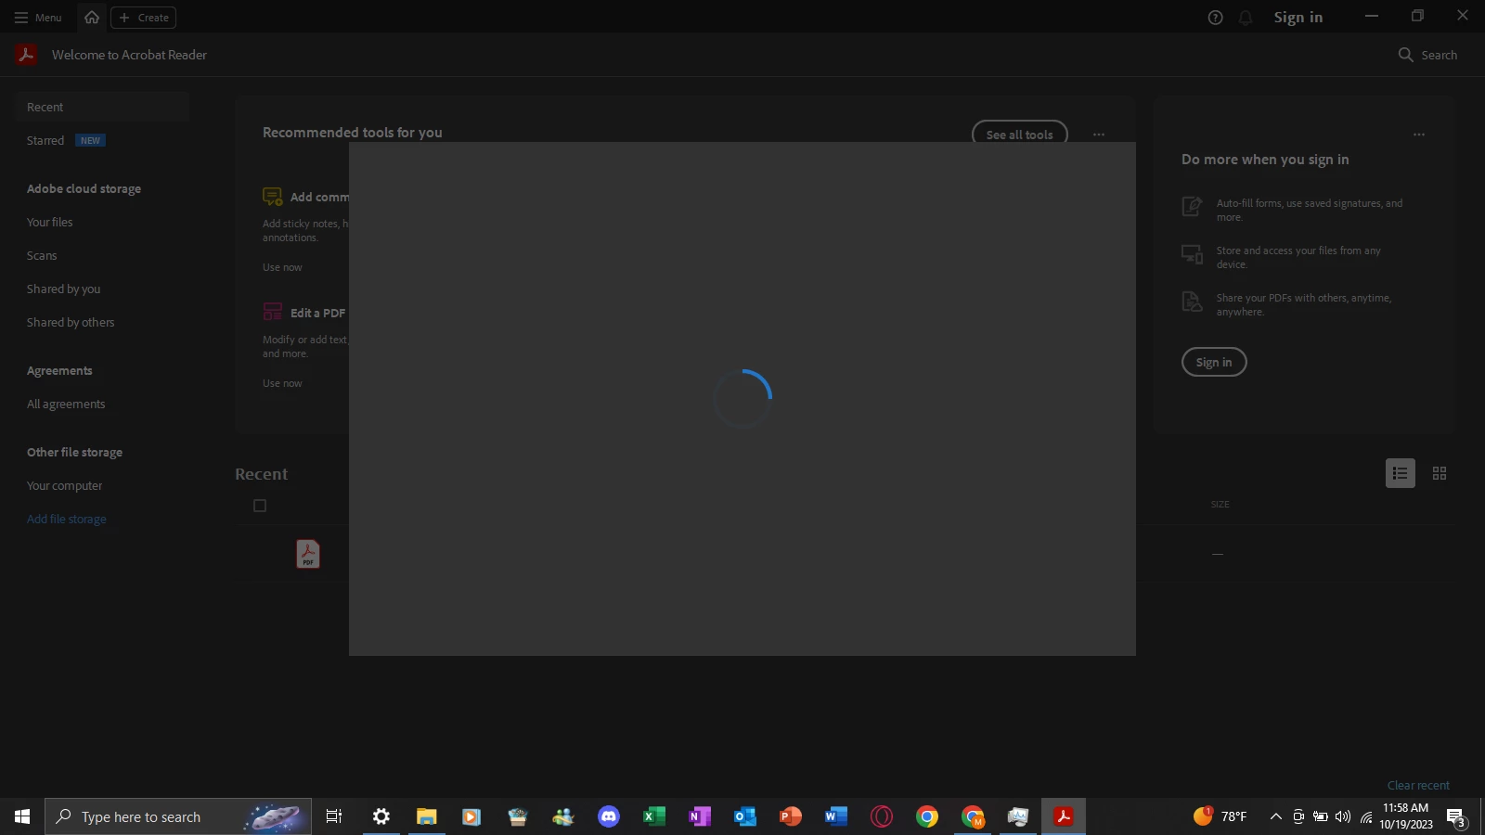Open sign-in panel more options ellipsis
This screenshot has width=1485, height=835.
point(1419,135)
